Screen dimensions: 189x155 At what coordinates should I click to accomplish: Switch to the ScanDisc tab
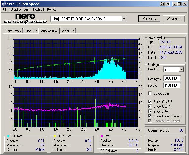(x=68, y=31)
